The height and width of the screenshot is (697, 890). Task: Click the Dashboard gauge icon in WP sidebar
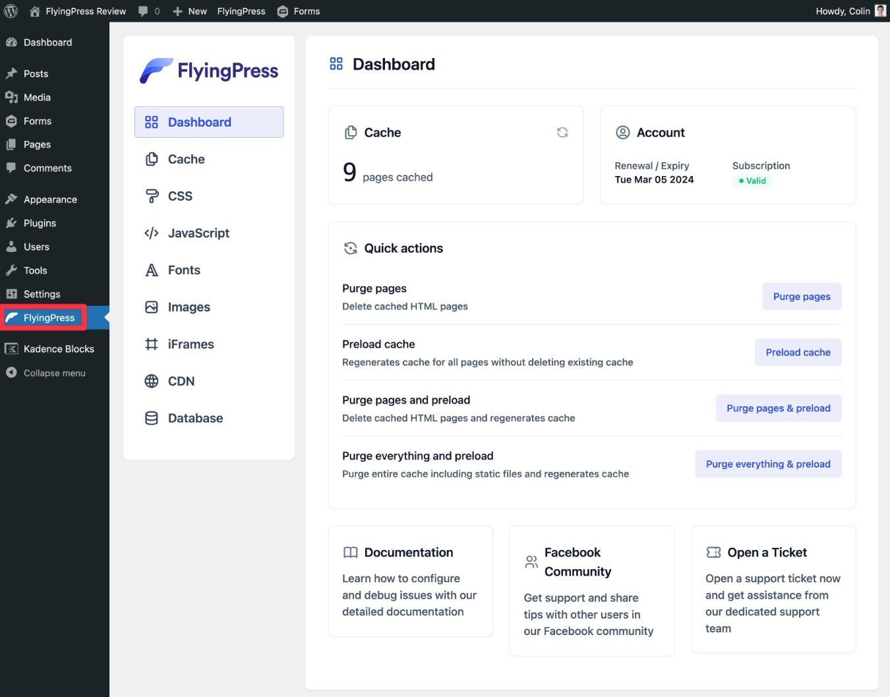click(x=11, y=42)
